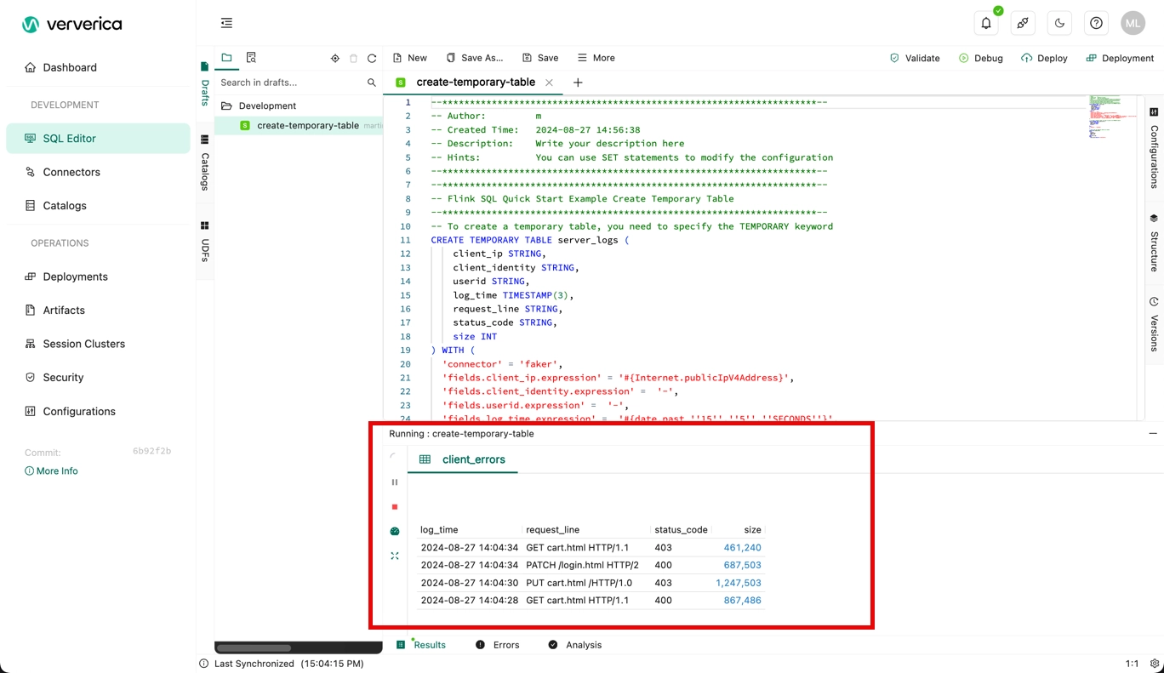Select the Catalogs vertical tab

click(205, 163)
